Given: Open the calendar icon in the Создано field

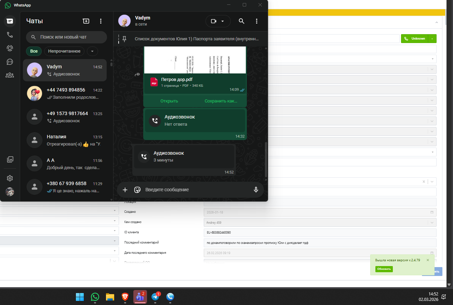Looking at the screenshot, I should (x=432, y=212).
